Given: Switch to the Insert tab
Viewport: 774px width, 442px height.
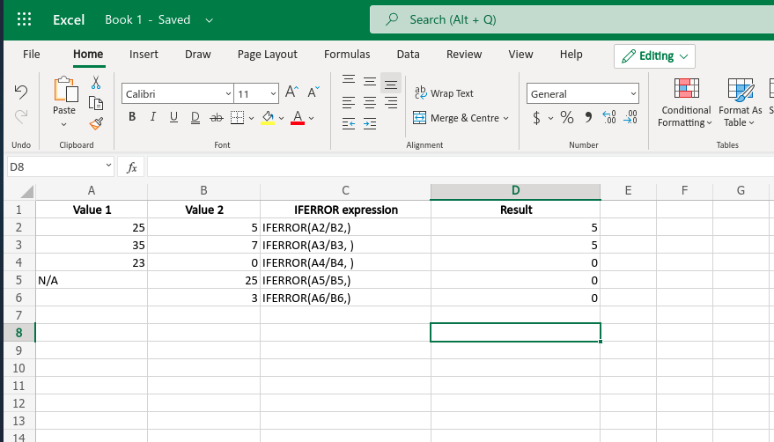Looking at the screenshot, I should (x=144, y=55).
